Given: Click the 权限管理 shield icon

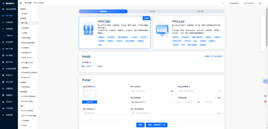Looking at the screenshot, I should pyautogui.click(x=3, y=115).
